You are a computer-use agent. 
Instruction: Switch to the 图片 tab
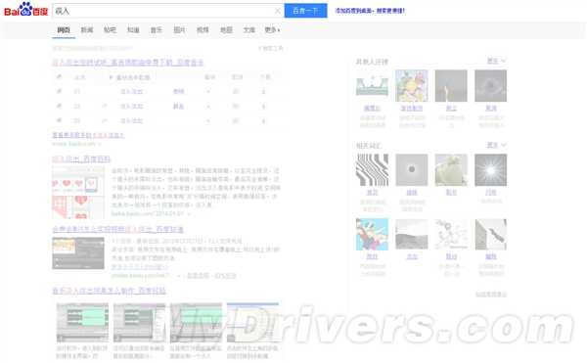[179, 30]
